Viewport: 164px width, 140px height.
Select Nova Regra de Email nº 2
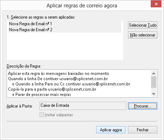[x=65, y=30]
